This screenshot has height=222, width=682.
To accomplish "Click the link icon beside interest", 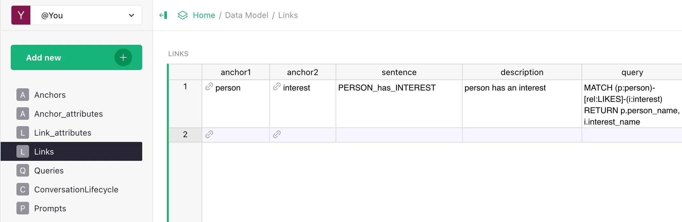I will tap(277, 87).
